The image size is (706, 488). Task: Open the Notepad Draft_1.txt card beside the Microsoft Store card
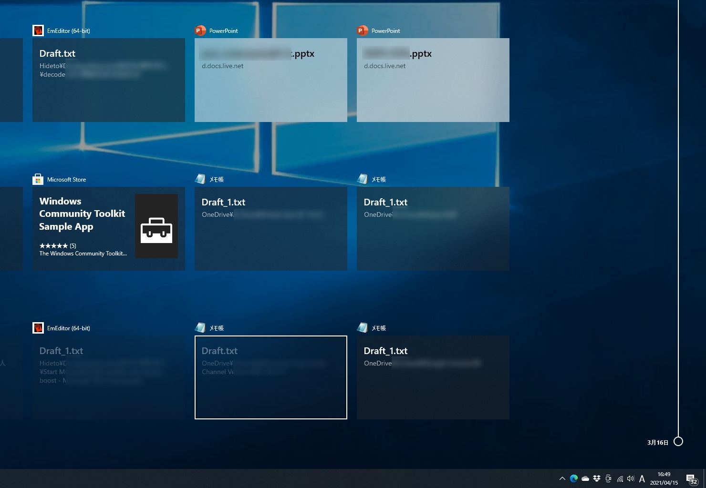[271, 229]
